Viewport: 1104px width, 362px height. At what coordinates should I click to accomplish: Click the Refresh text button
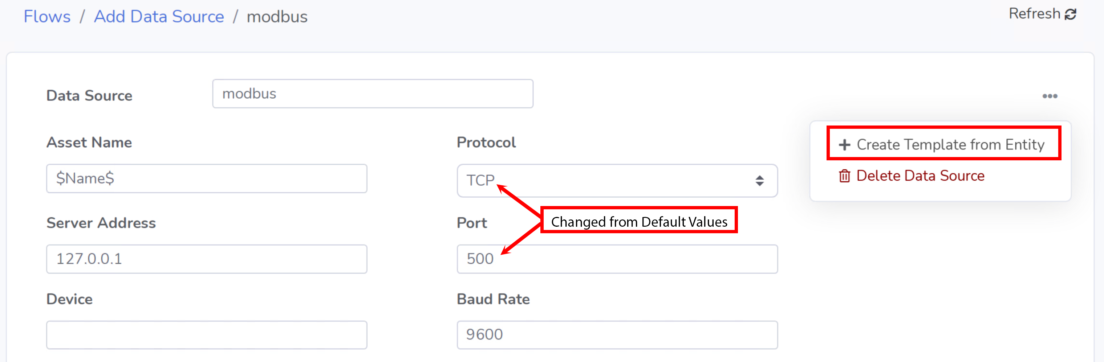coord(1034,14)
